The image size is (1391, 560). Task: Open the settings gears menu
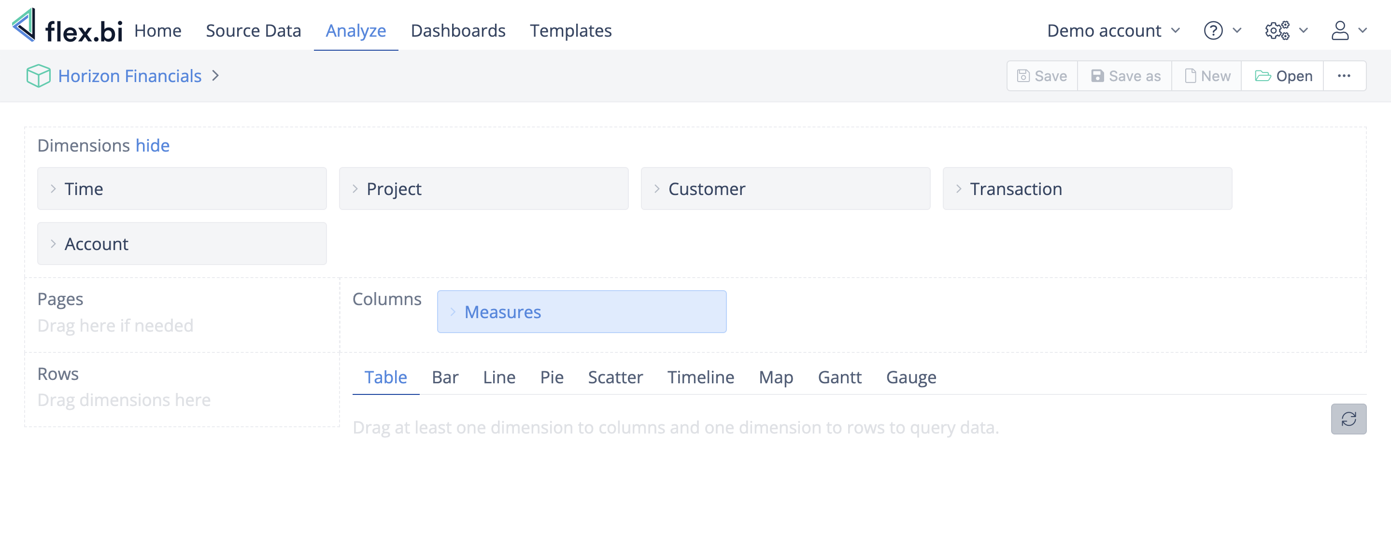tap(1277, 31)
